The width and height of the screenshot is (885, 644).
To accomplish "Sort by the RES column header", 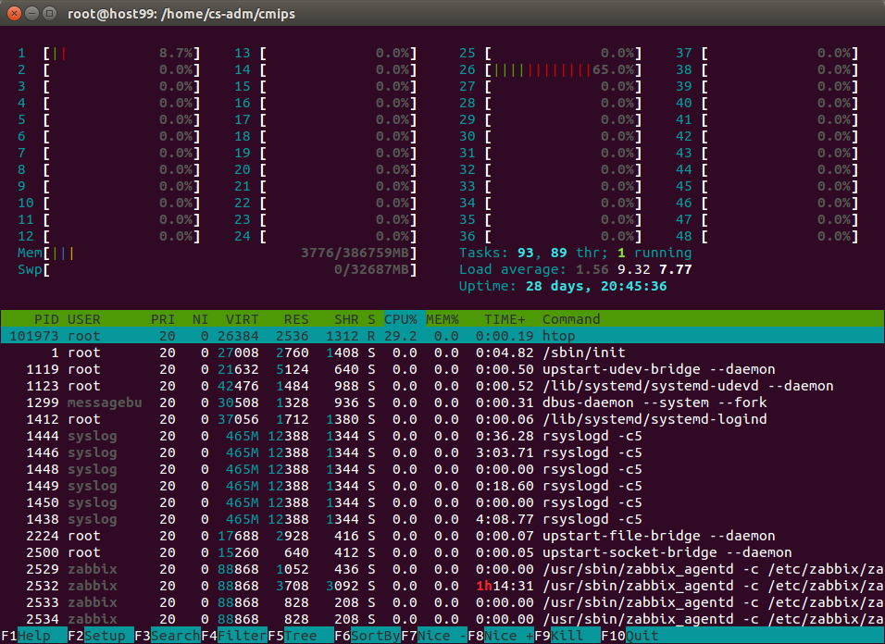I will [x=296, y=319].
